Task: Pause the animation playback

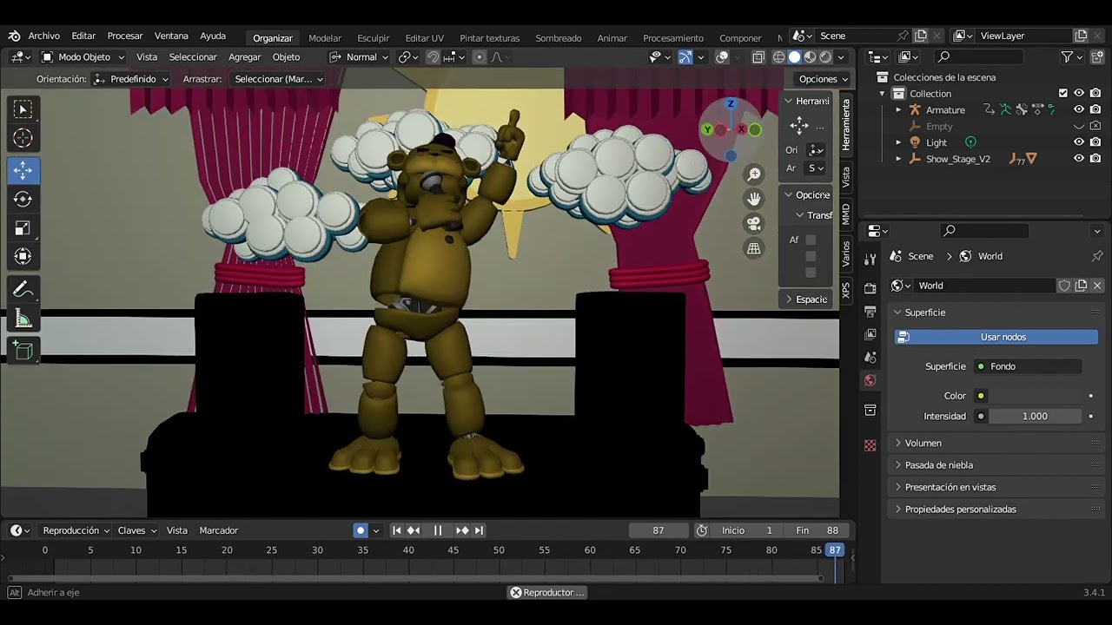Action: (x=438, y=530)
